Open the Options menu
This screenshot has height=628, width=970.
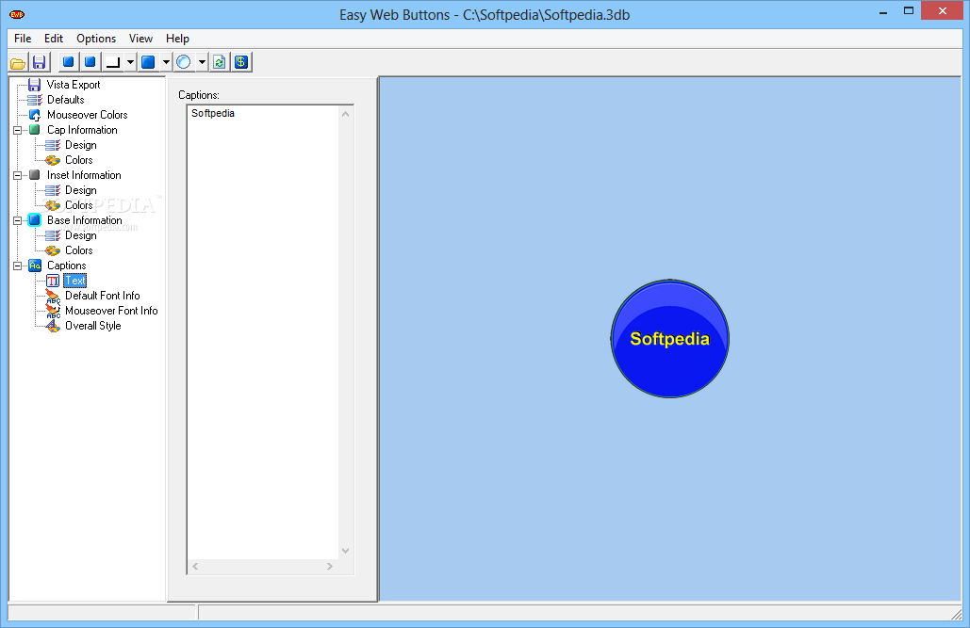tap(96, 39)
